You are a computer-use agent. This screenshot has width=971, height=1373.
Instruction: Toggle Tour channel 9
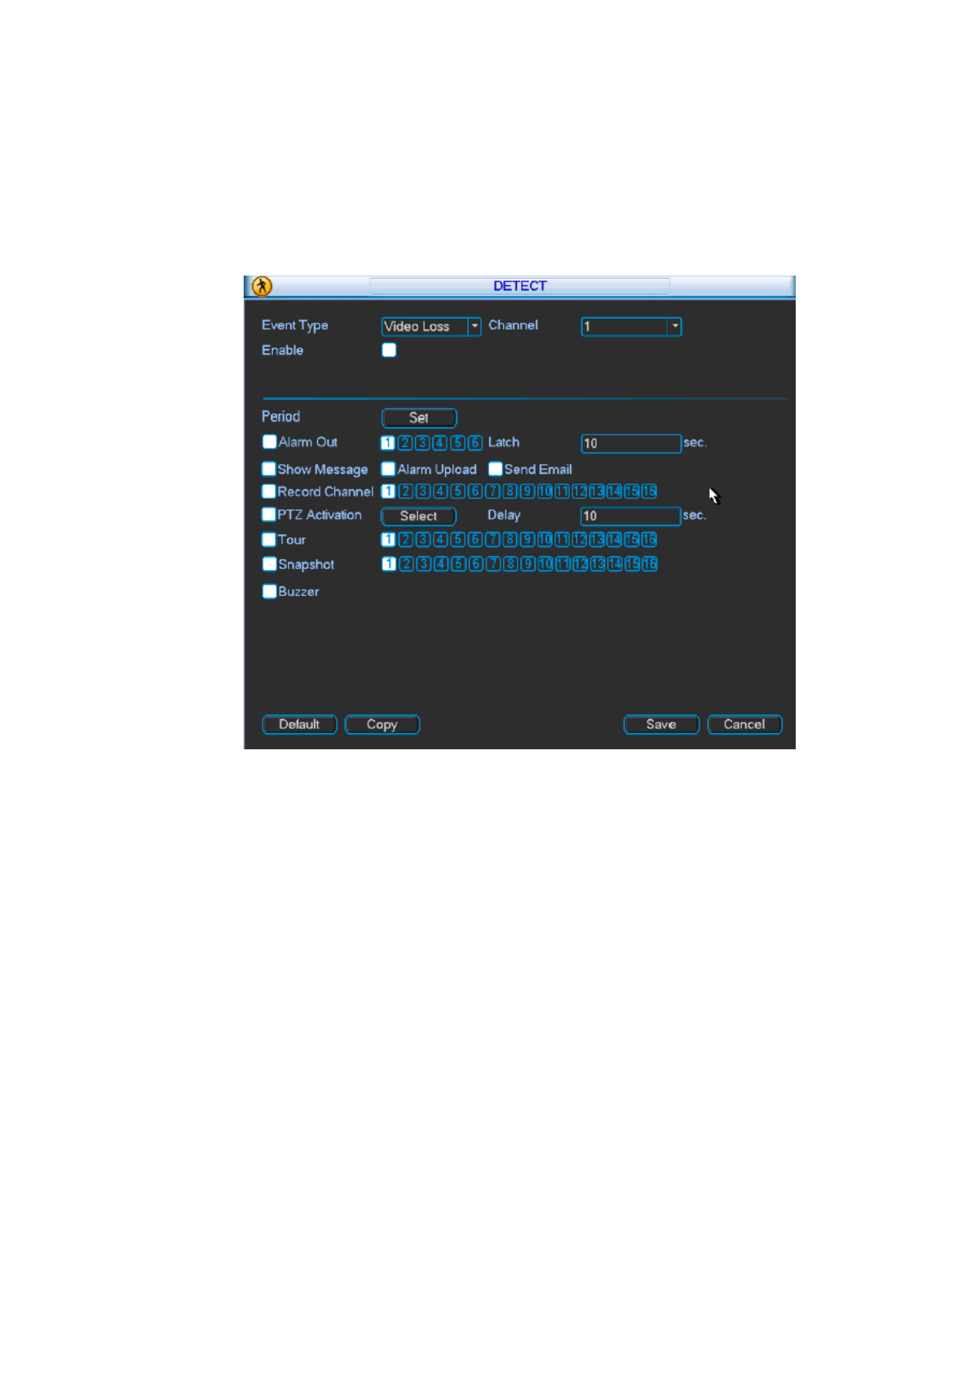click(x=527, y=539)
